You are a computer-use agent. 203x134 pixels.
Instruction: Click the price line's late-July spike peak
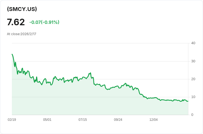click(x=90, y=73)
